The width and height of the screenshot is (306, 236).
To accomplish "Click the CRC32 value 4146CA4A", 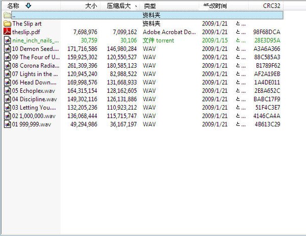I will [267, 116].
